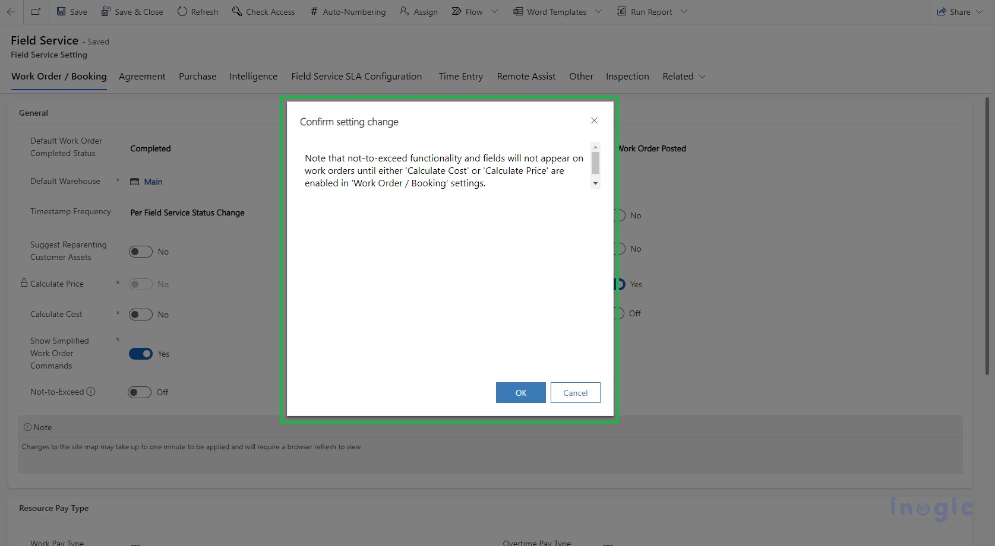Expand the Related menu chevron

(x=702, y=76)
